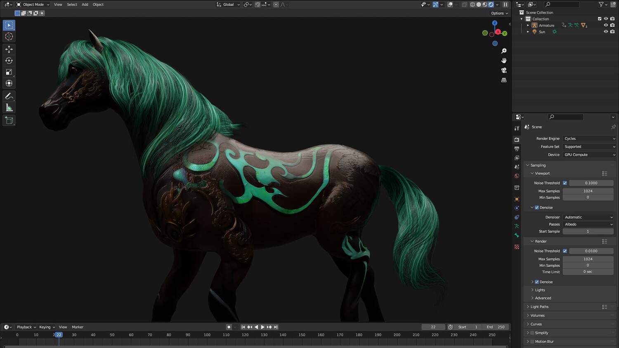Open the Denoiser dropdown showing Automatic
Image resolution: width=619 pixels, height=348 pixels.
click(588, 217)
